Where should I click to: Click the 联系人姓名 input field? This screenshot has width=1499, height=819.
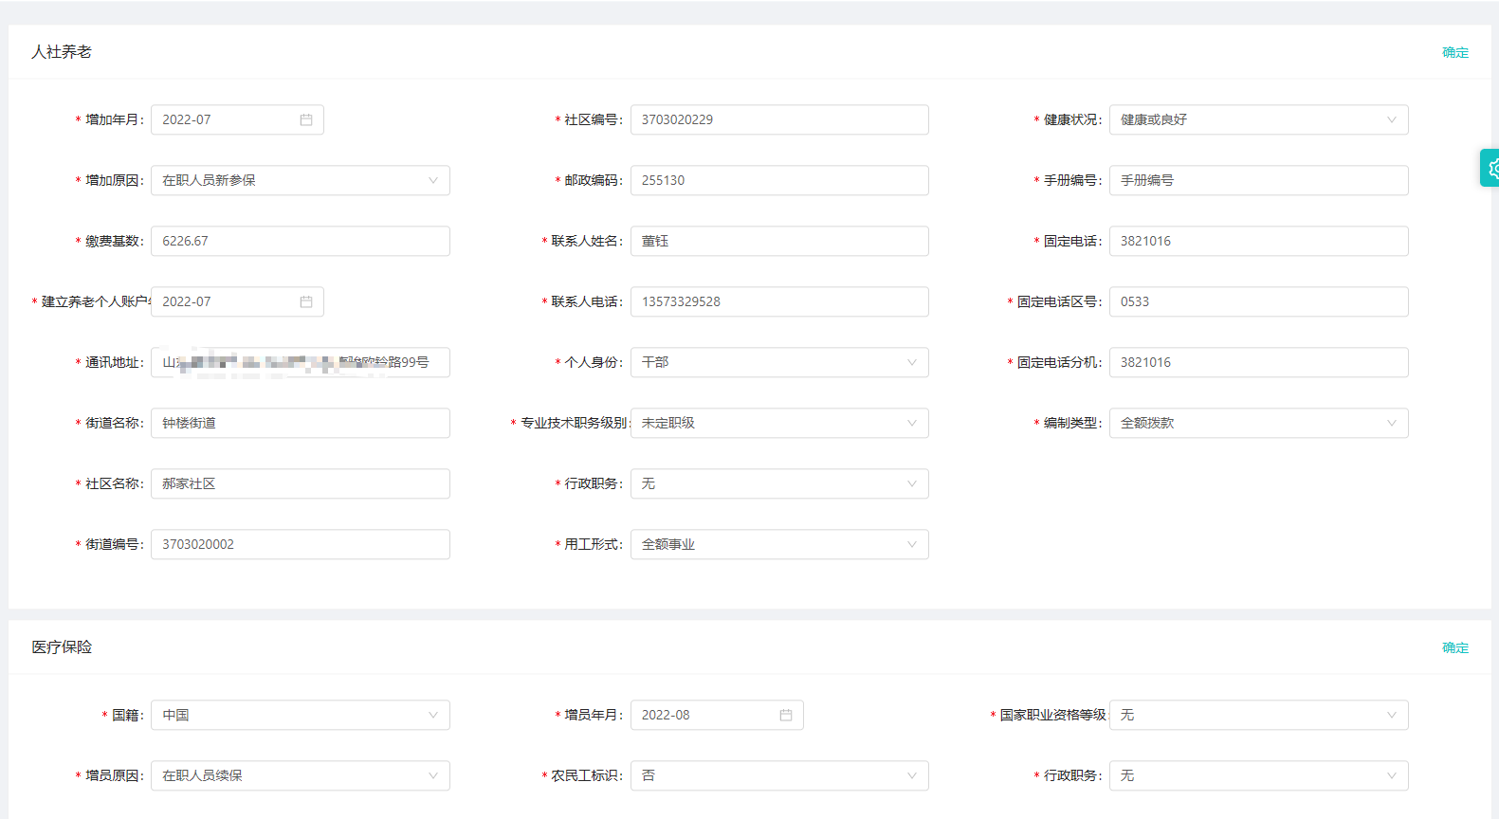(x=779, y=241)
